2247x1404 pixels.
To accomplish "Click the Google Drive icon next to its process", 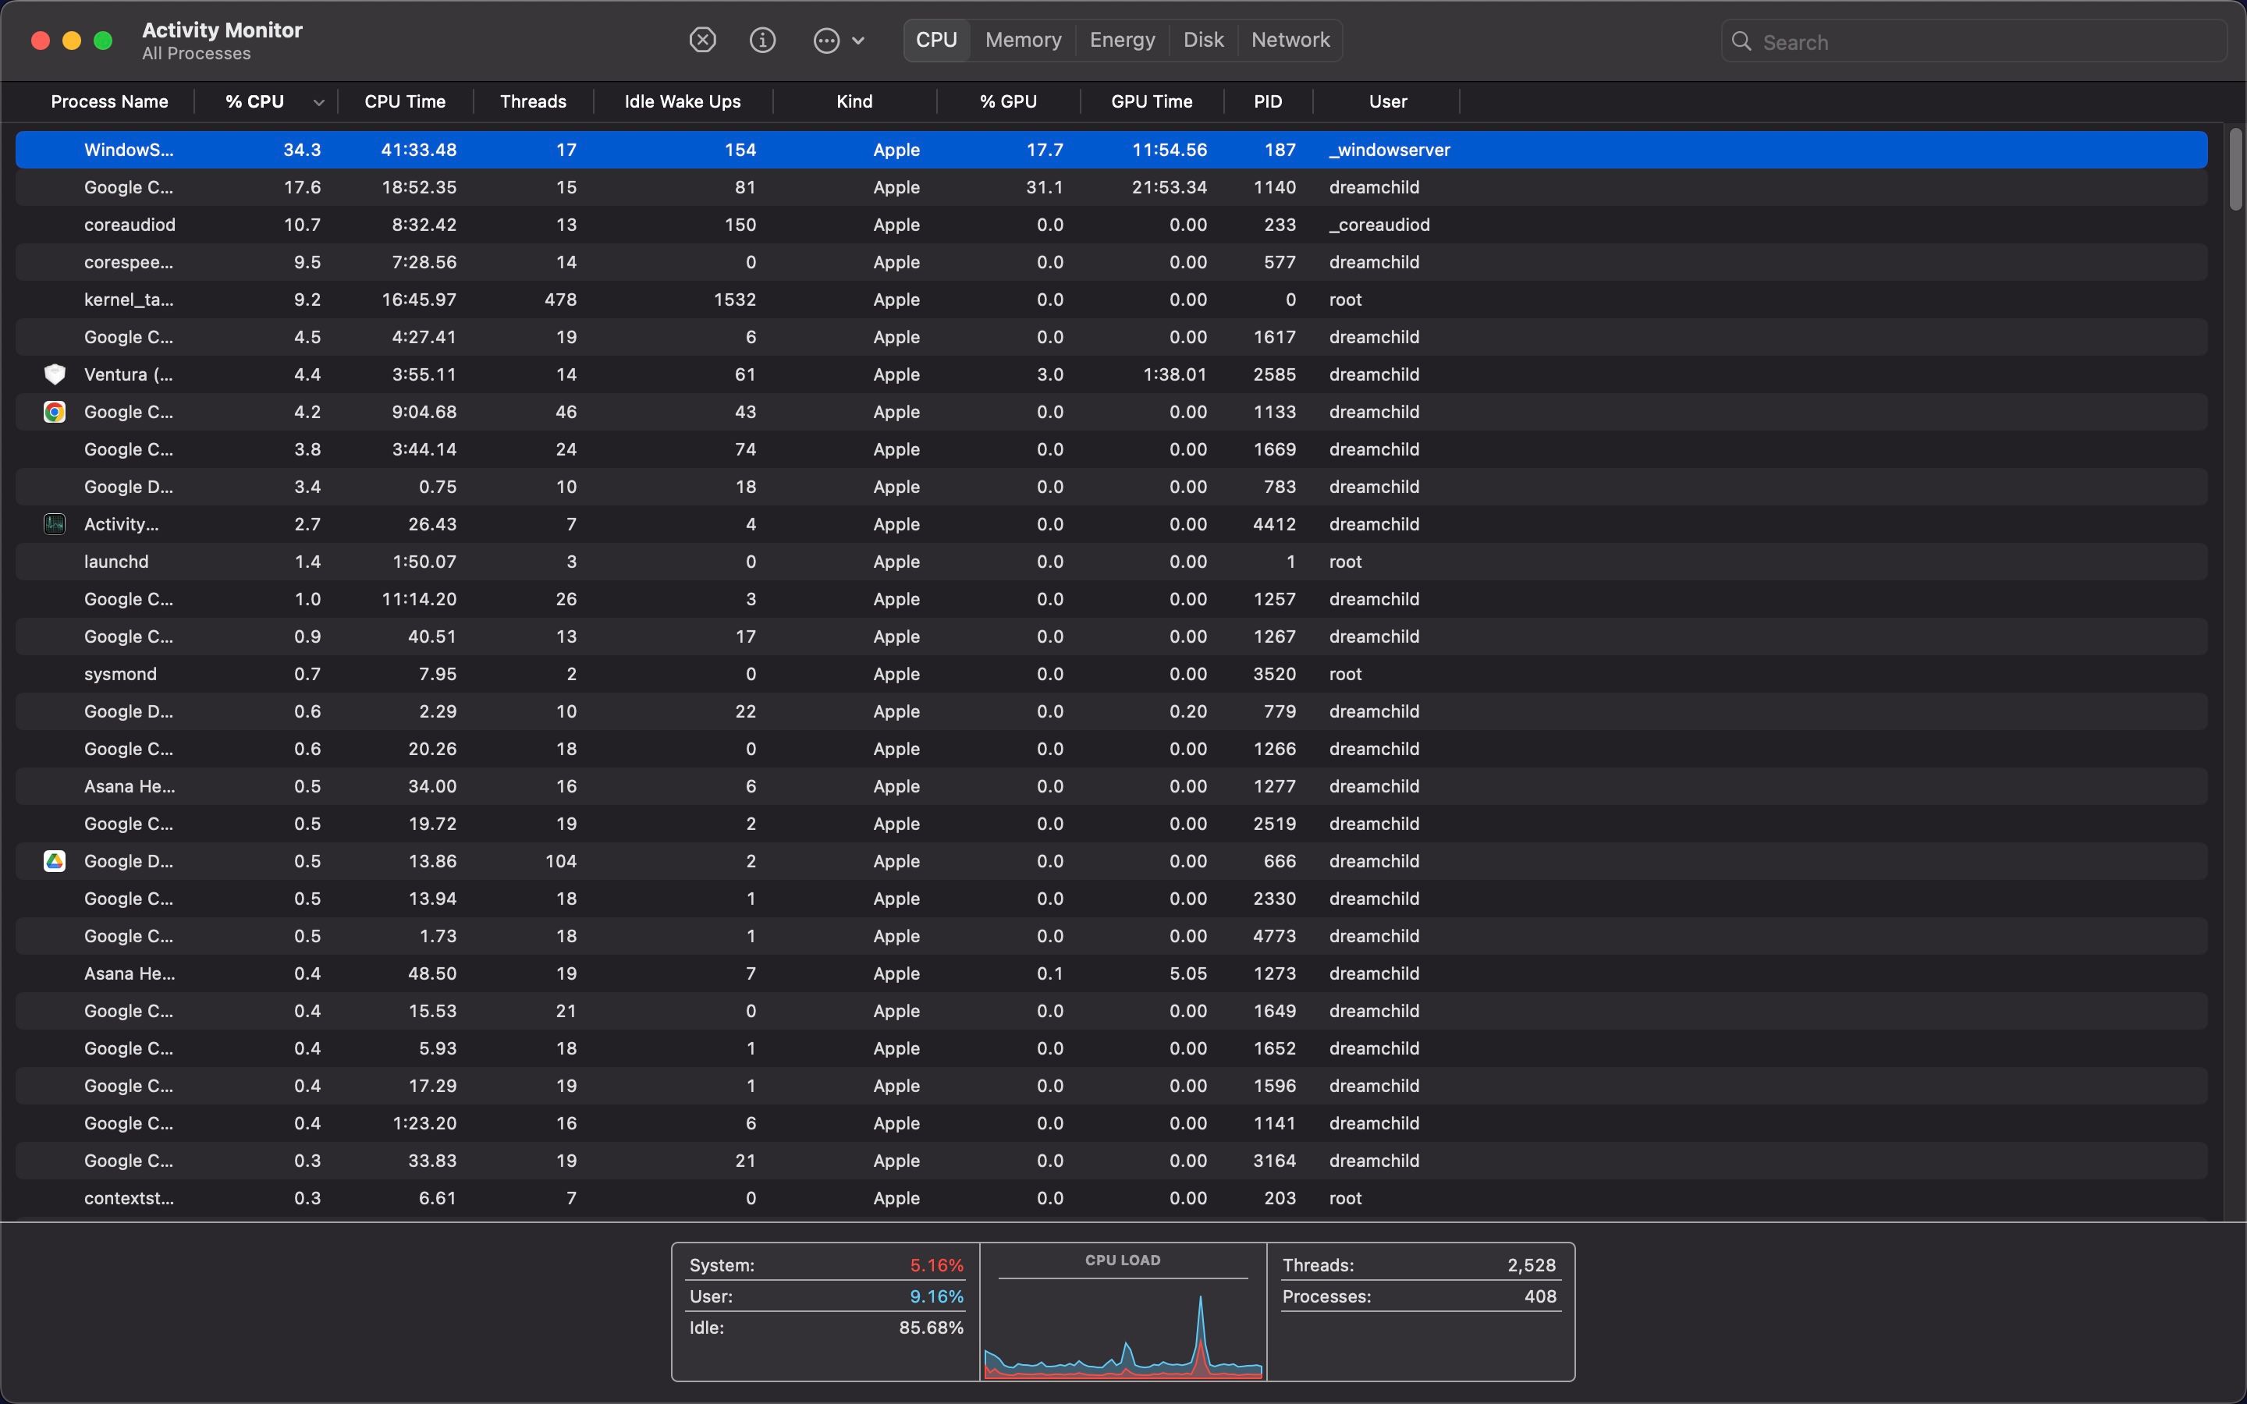I will click(54, 861).
